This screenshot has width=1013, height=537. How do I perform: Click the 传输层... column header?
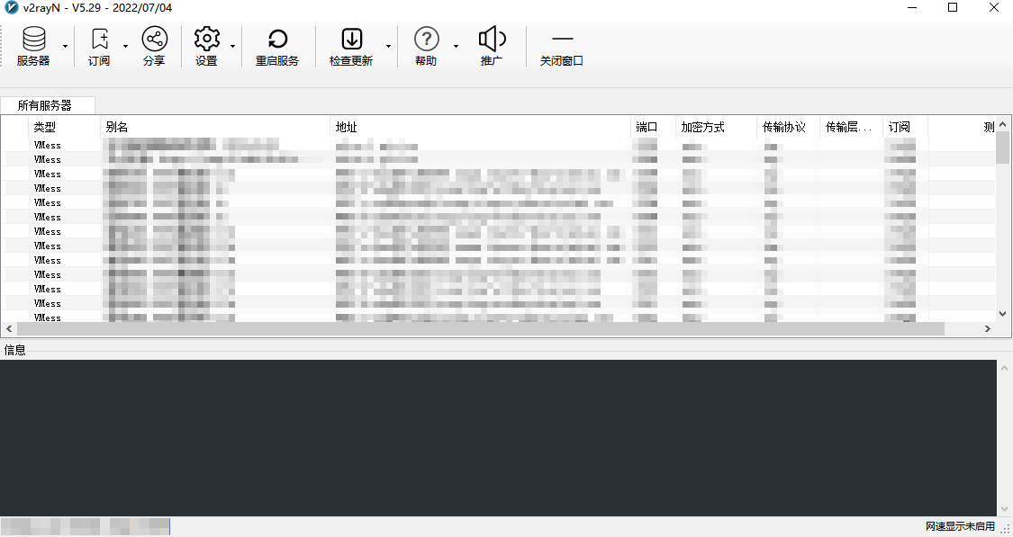coord(852,127)
